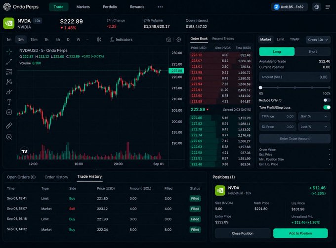The image size is (336, 248).
Task: Click the wallet avatar icon
Action: 276,7
